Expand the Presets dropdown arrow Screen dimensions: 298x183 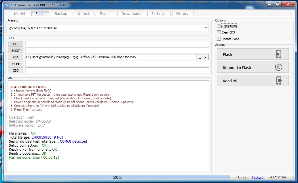tap(206, 28)
